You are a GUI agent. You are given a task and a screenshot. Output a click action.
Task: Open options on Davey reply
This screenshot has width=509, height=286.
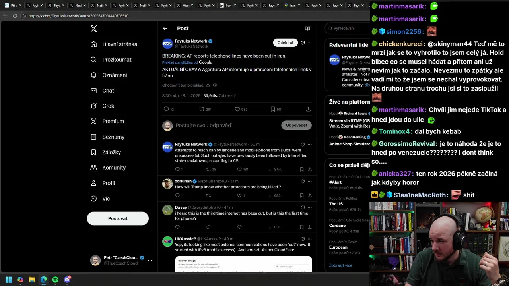pyautogui.click(x=310, y=207)
